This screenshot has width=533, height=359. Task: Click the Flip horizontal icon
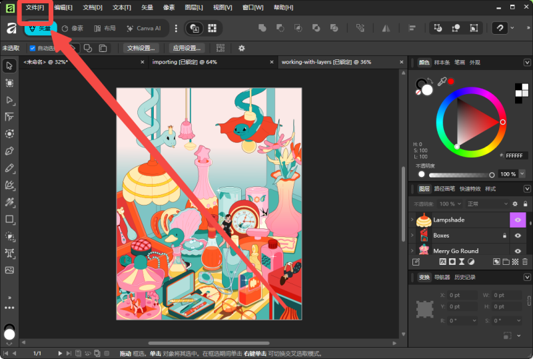tap(386, 28)
